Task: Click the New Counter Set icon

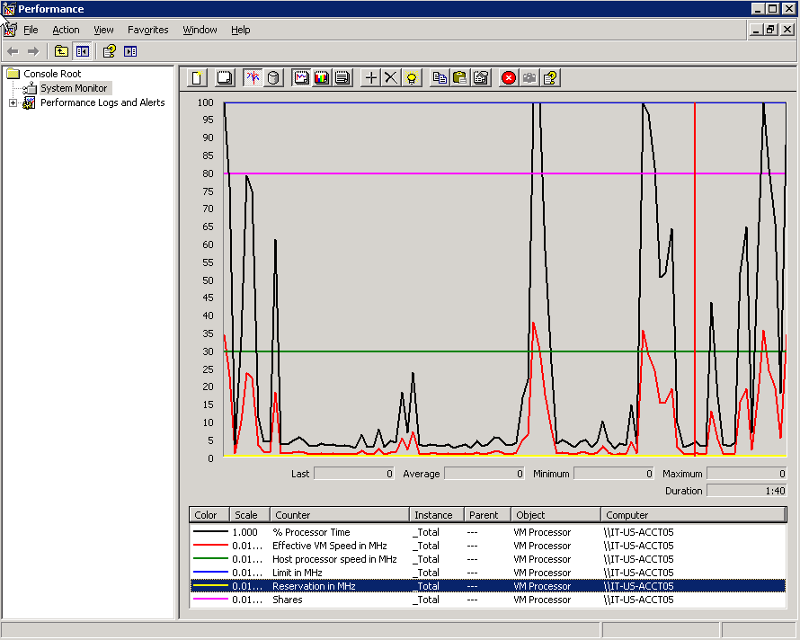Action: tap(197, 78)
